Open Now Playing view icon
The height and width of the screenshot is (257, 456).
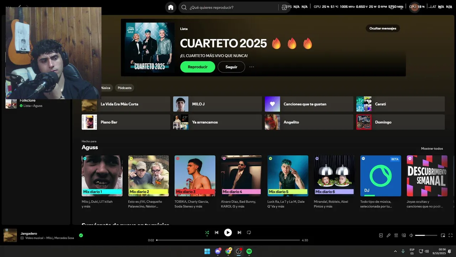(381, 235)
